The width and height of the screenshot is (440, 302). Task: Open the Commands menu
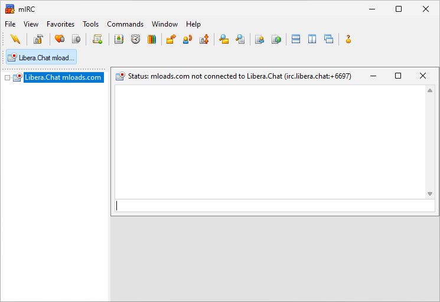(x=125, y=24)
